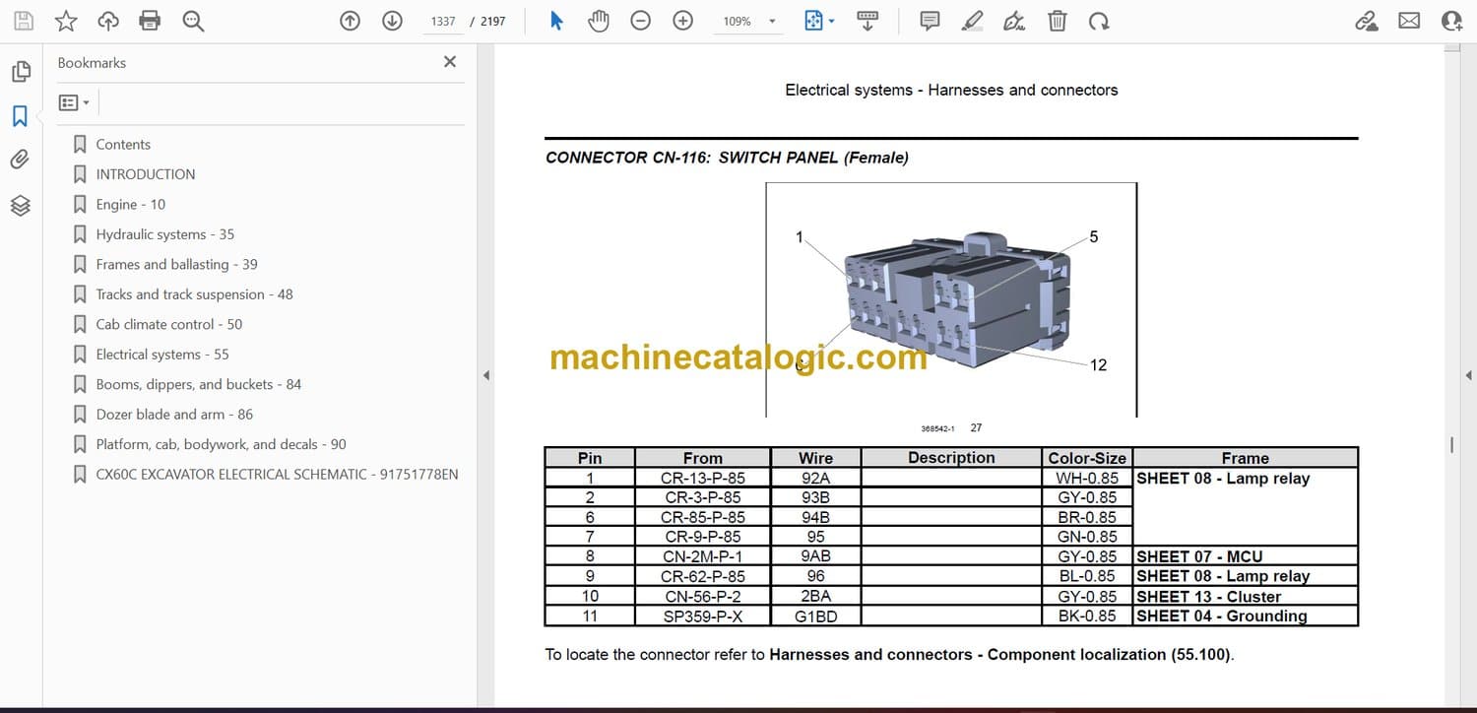The image size is (1477, 713).
Task: Open bookmark options dropdown menu
Action: point(74,102)
